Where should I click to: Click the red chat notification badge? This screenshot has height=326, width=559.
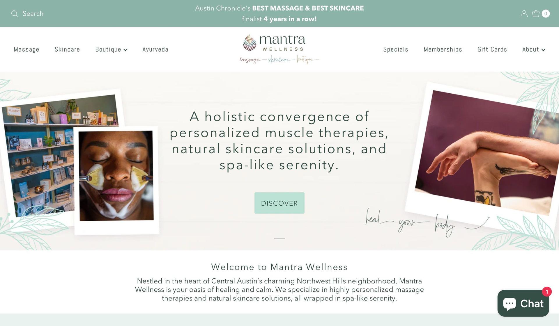pyautogui.click(x=547, y=292)
